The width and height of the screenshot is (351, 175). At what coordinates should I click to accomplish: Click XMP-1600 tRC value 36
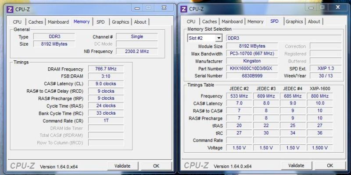(320, 133)
